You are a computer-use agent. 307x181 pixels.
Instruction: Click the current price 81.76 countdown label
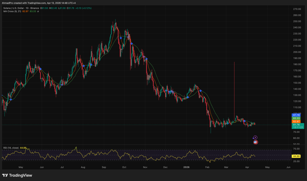[x=297, y=126]
